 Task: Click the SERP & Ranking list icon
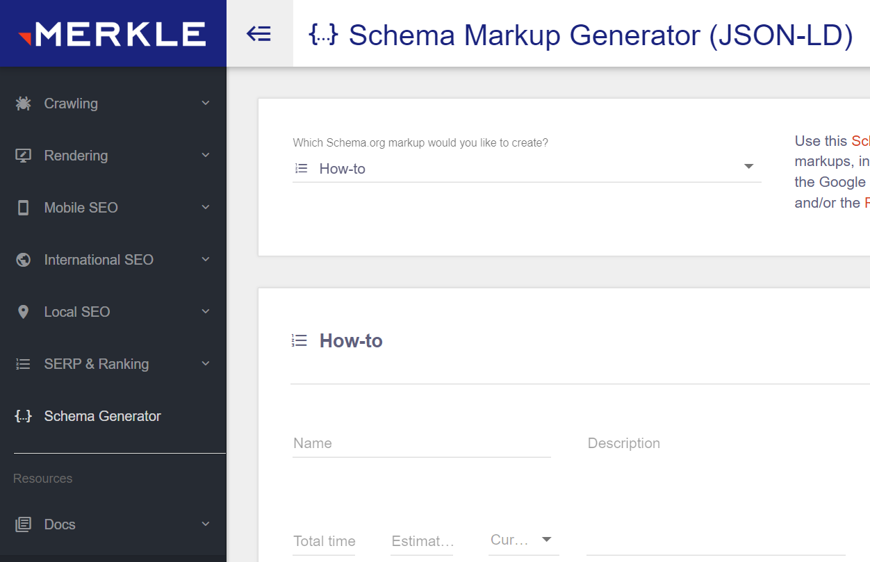(x=23, y=364)
